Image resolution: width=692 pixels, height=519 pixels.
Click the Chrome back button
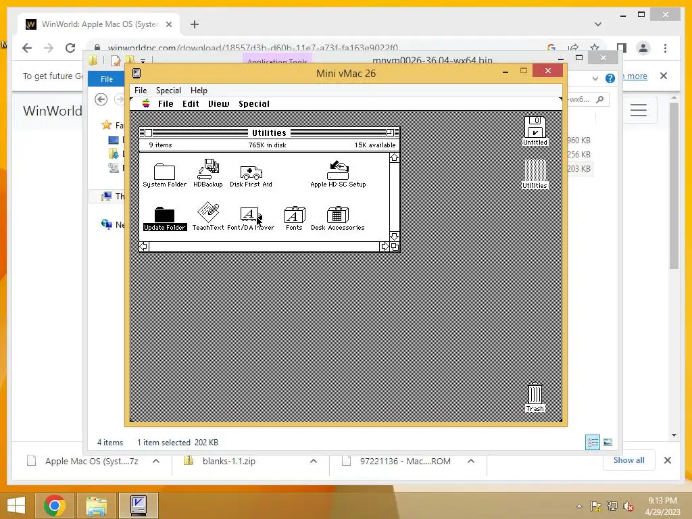[x=27, y=48]
